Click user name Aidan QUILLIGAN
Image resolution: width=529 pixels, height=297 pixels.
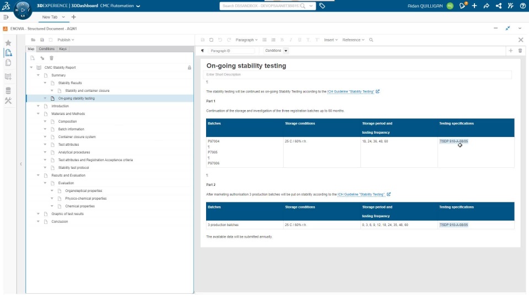tap(425, 5)
